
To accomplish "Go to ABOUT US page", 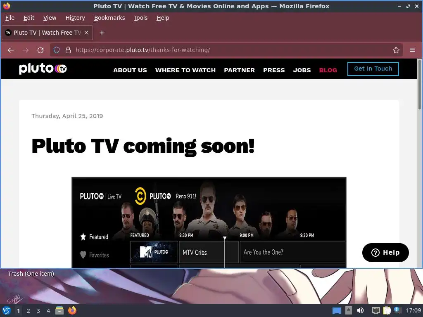I will 130,70.
